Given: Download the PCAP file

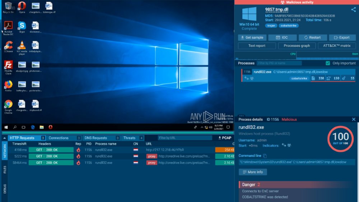Looking at the screenshot, I should click(x=225, y=138).
